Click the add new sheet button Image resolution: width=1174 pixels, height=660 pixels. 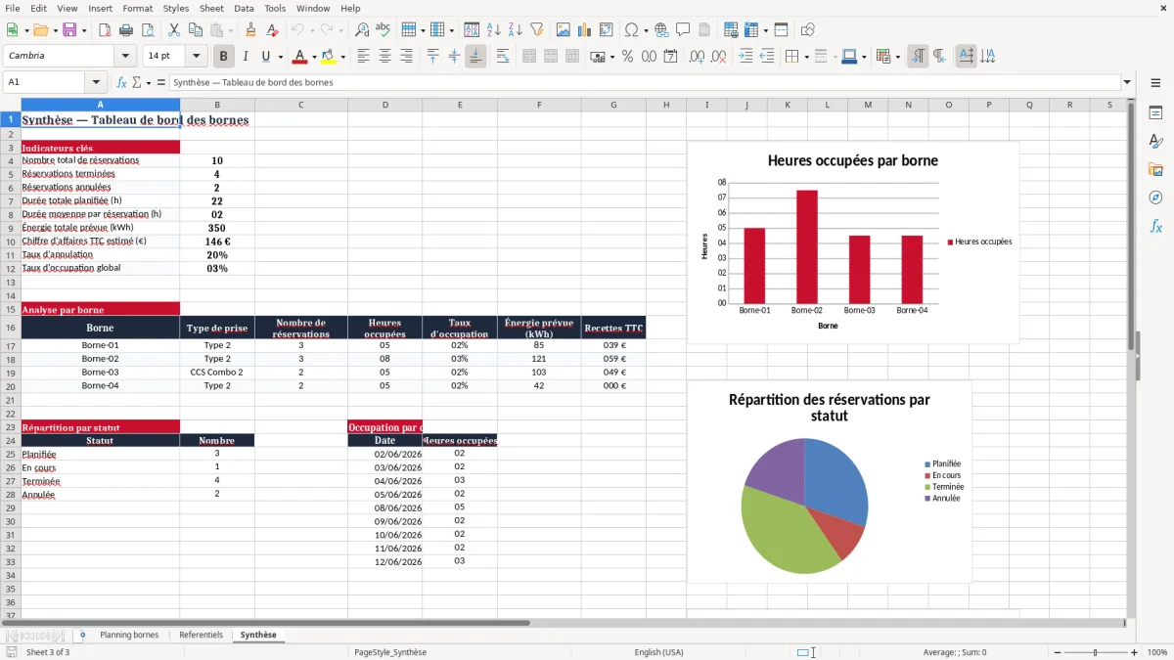tap(82, 636)
